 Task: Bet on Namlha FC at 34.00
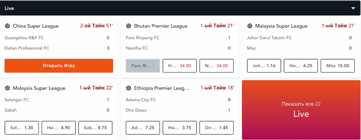pos(216,65)
